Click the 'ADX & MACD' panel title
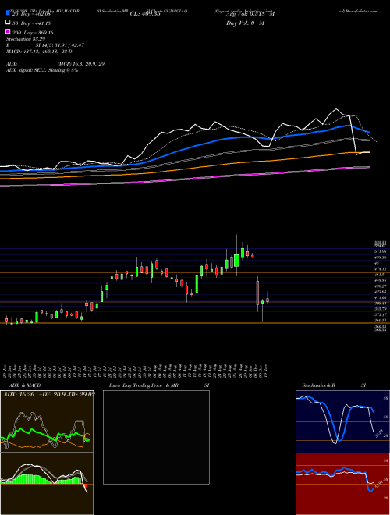390x515 pixels. [x=25, y=385]
